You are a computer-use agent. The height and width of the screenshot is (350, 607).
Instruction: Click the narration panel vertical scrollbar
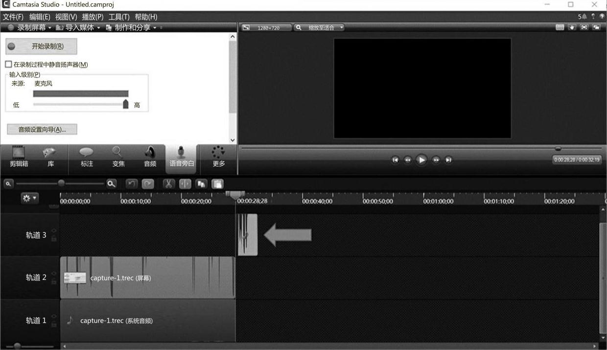[233, 76]
